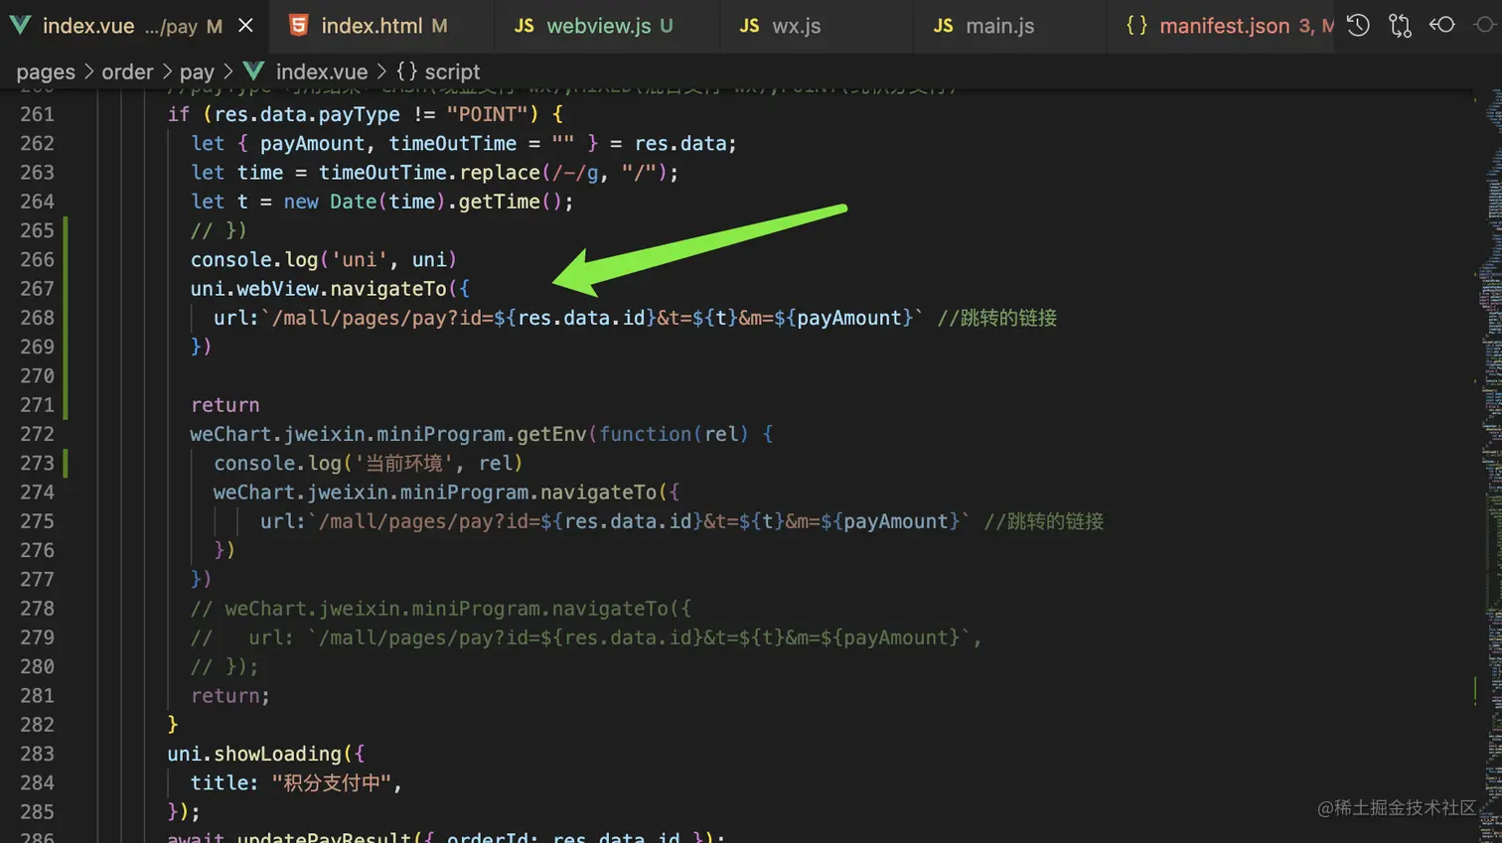Image resolution: width=1502 pixels, height=843 pixels.
Task: Click line number 261 in the gutter
Action: [37, 114]
